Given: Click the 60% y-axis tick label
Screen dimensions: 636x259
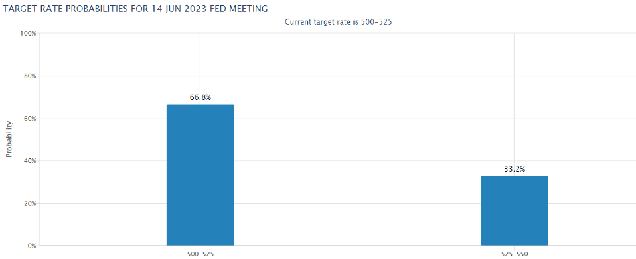Looking at the screenshot, I should point(29,119).
